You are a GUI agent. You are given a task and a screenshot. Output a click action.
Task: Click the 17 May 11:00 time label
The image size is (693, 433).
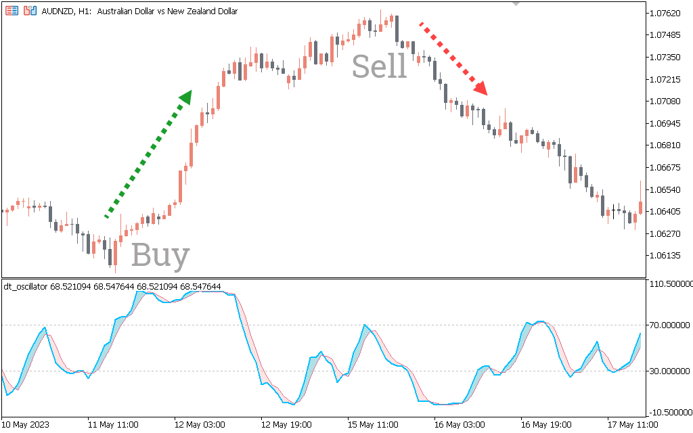[x=631, y=425]
